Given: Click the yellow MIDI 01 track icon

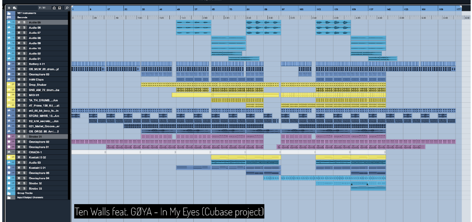Looking at the screenshot, I should pos(9,95).
